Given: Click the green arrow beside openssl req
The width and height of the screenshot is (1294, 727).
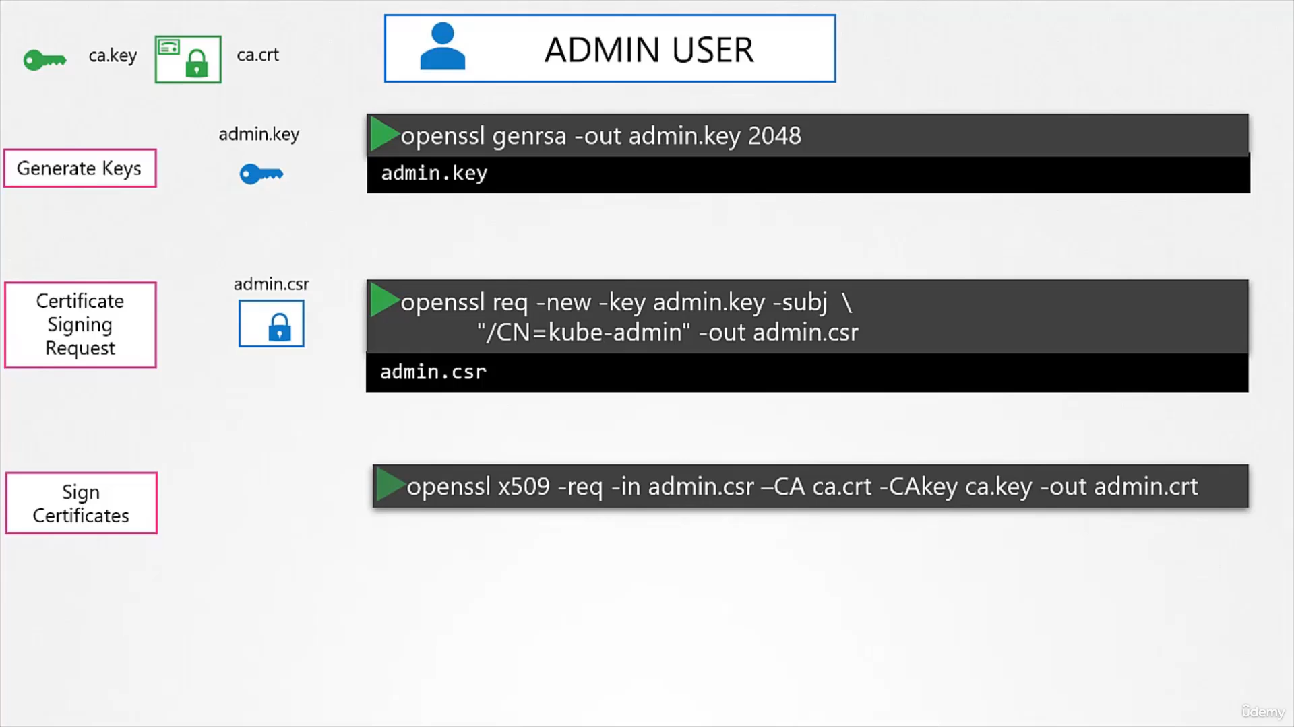Looking at the screenshot, I should pos(385,300).
